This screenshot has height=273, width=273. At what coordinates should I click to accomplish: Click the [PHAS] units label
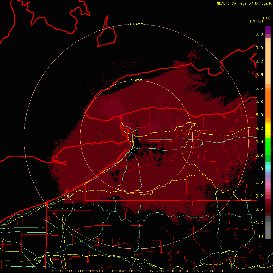256,21
